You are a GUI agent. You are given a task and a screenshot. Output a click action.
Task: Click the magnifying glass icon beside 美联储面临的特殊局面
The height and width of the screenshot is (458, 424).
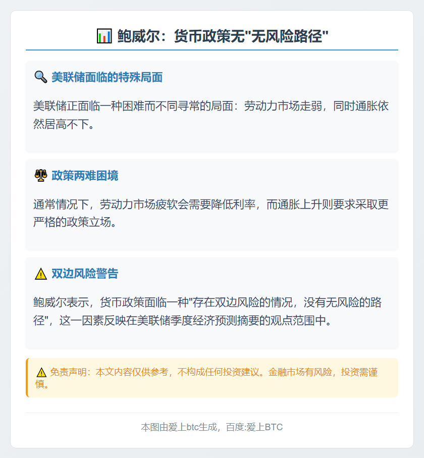click(x=40, y=77)
